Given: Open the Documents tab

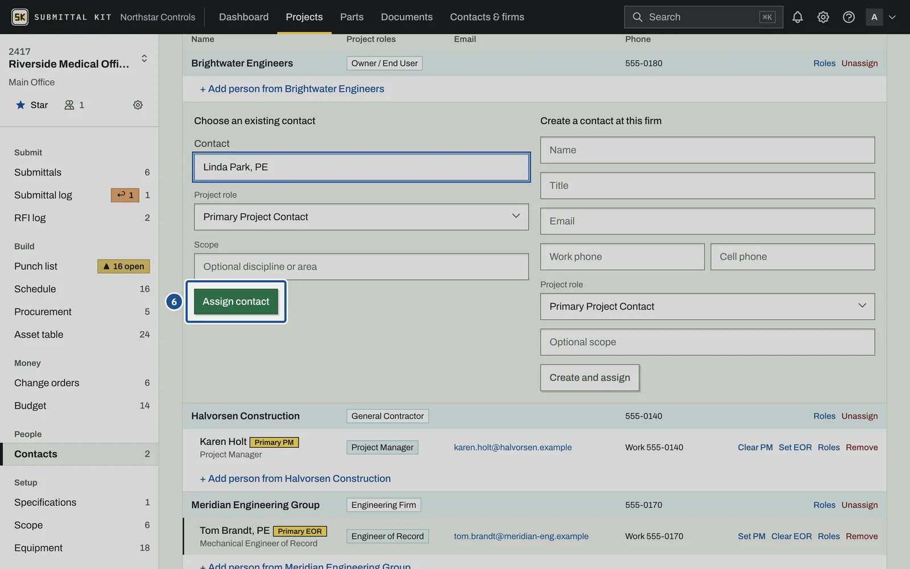Looking at the screenshot, I should (407, 17).
